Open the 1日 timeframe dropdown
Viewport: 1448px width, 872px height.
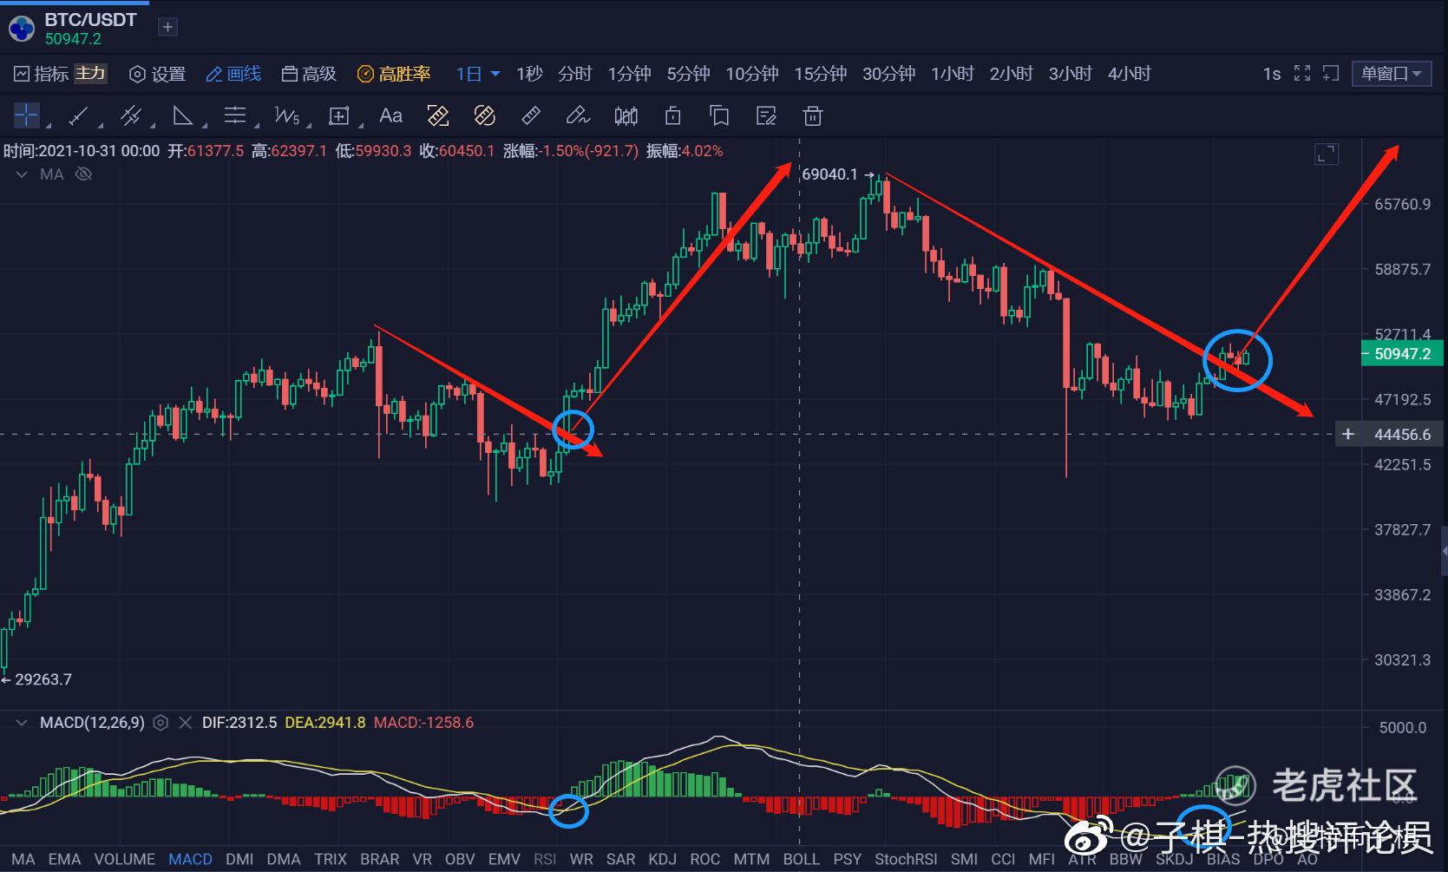point(478,74)
